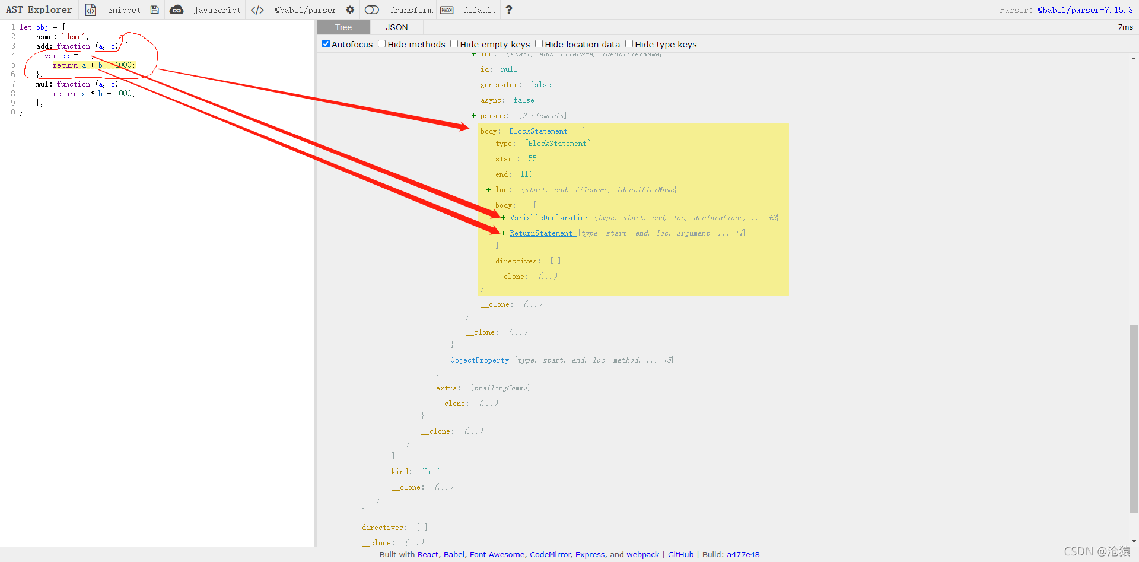The image size is (1139, 562).
Task: Click the keyboard keymap icon
Action: (x=447, y=10)
